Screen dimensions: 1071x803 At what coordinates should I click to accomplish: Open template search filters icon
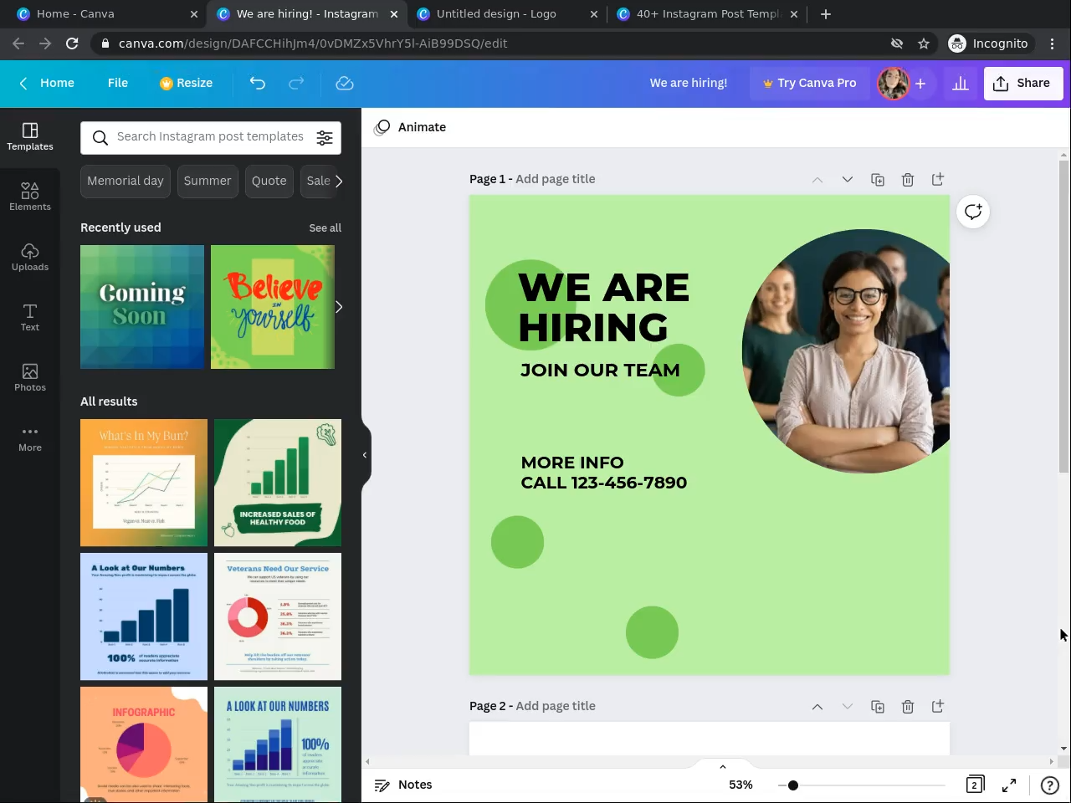pyautogui.click(x=325, y=138)
